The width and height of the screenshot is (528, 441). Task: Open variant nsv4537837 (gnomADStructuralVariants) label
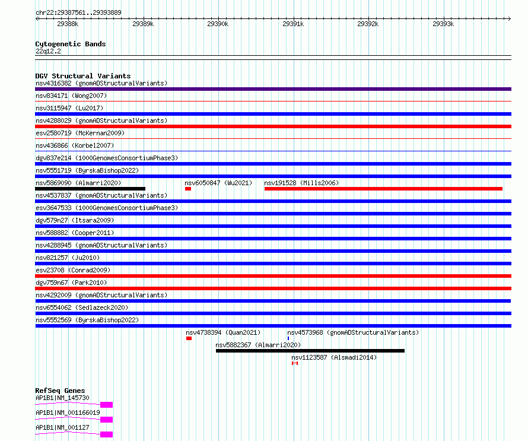(x=101, y=195)
